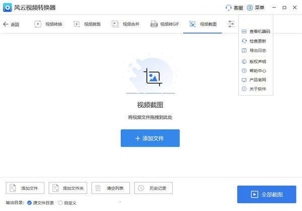Click the question icon beside 帮助中心
This screenshot has height=211, width=302.
[244, 71]
